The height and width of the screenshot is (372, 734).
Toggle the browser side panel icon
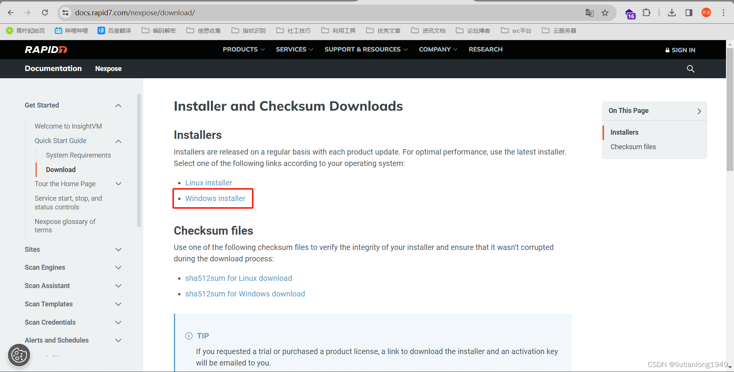click(x=689, y=13)
